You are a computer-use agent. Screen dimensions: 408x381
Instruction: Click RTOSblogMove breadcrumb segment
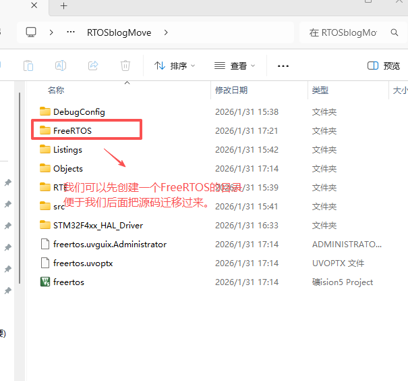pyautogui.click(x=119, y=32)
